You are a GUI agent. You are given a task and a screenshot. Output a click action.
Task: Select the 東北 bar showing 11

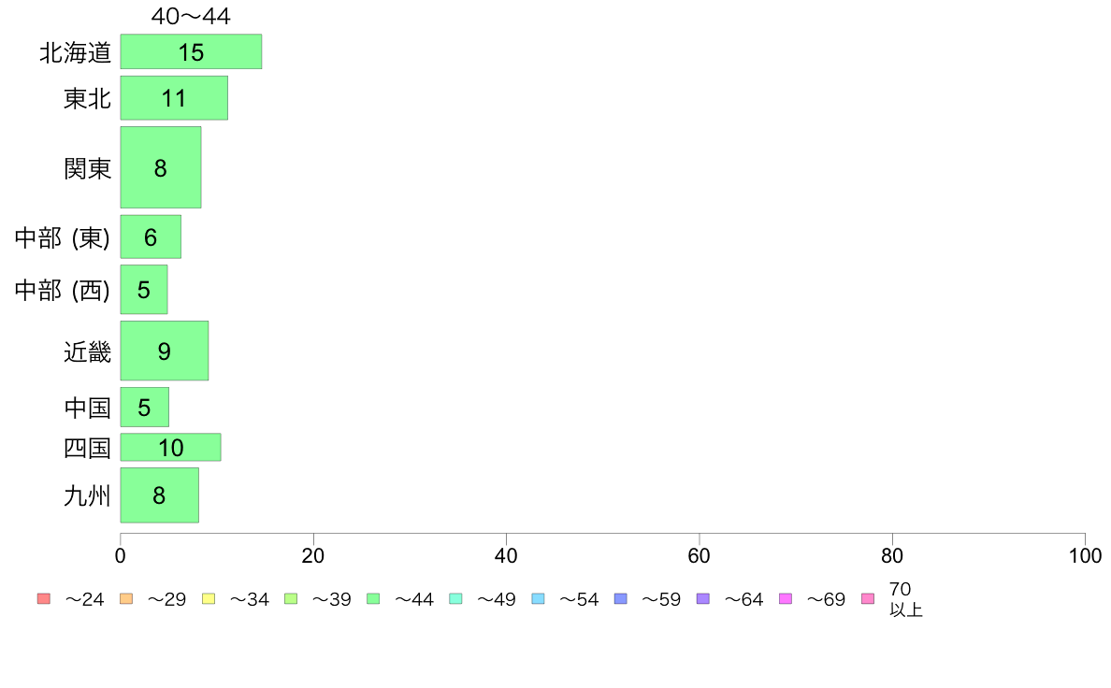[174, 98]
